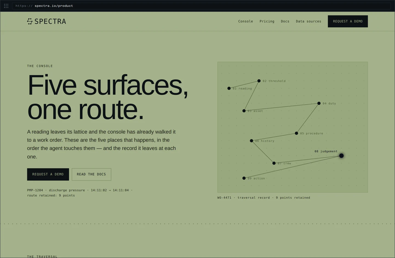
Task: Click the Read the Docs button
Action: [91, 174]
